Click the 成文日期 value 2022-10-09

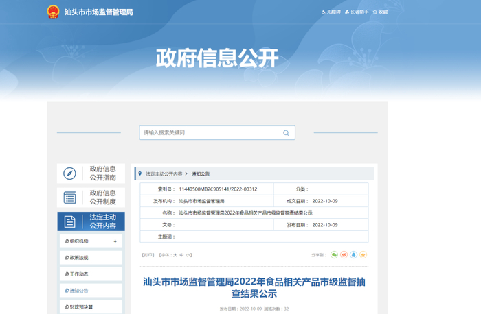325,201
